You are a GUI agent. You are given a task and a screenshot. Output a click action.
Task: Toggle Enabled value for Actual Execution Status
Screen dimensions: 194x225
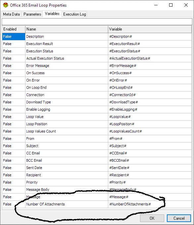[14, 58]
